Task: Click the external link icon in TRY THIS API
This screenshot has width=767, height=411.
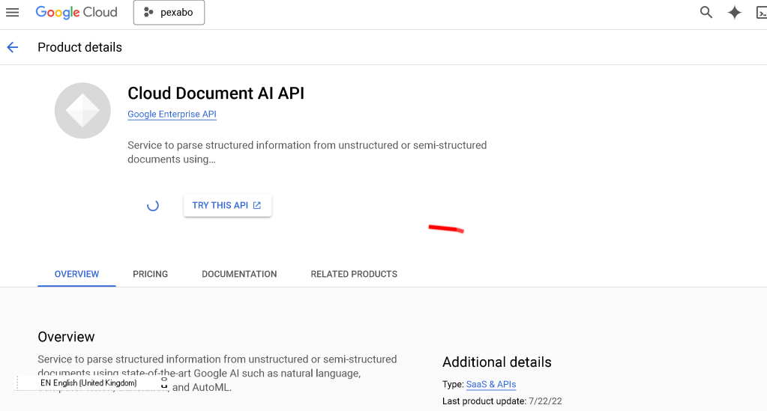Action: tap(257, 205)
